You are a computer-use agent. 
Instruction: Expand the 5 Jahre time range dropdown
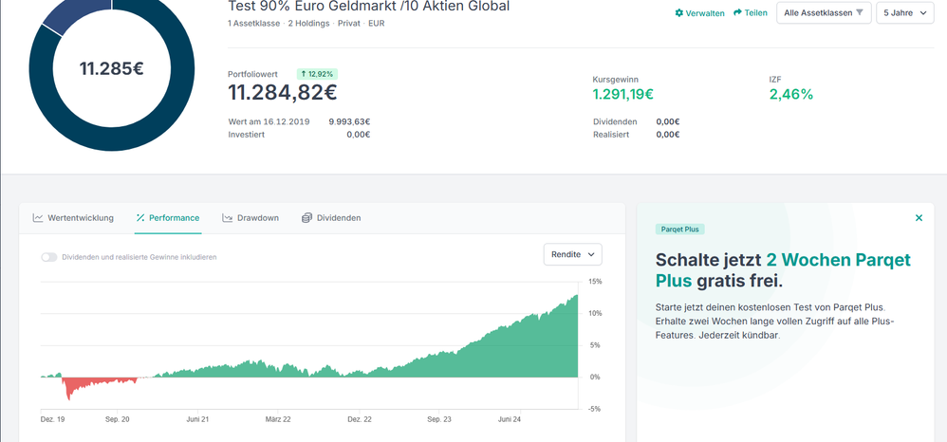click(x=904, y=13)
